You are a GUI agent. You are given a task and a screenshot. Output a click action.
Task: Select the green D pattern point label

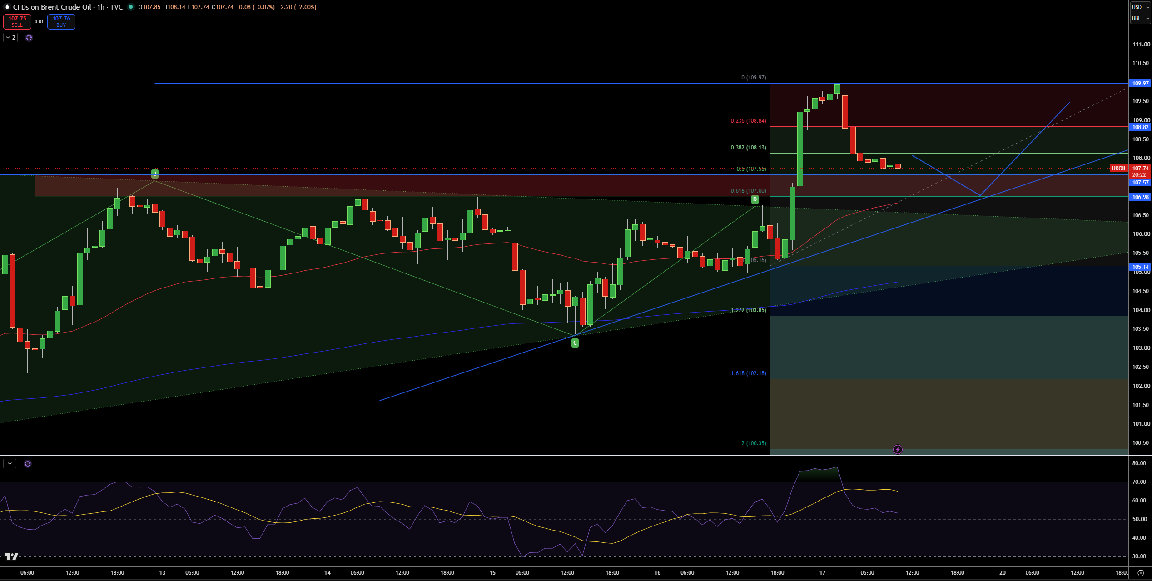[x=755, y=199]
